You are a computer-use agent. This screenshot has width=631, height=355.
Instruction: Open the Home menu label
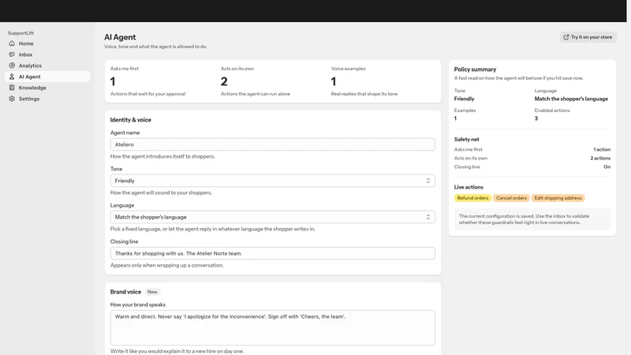coord(26,43)
